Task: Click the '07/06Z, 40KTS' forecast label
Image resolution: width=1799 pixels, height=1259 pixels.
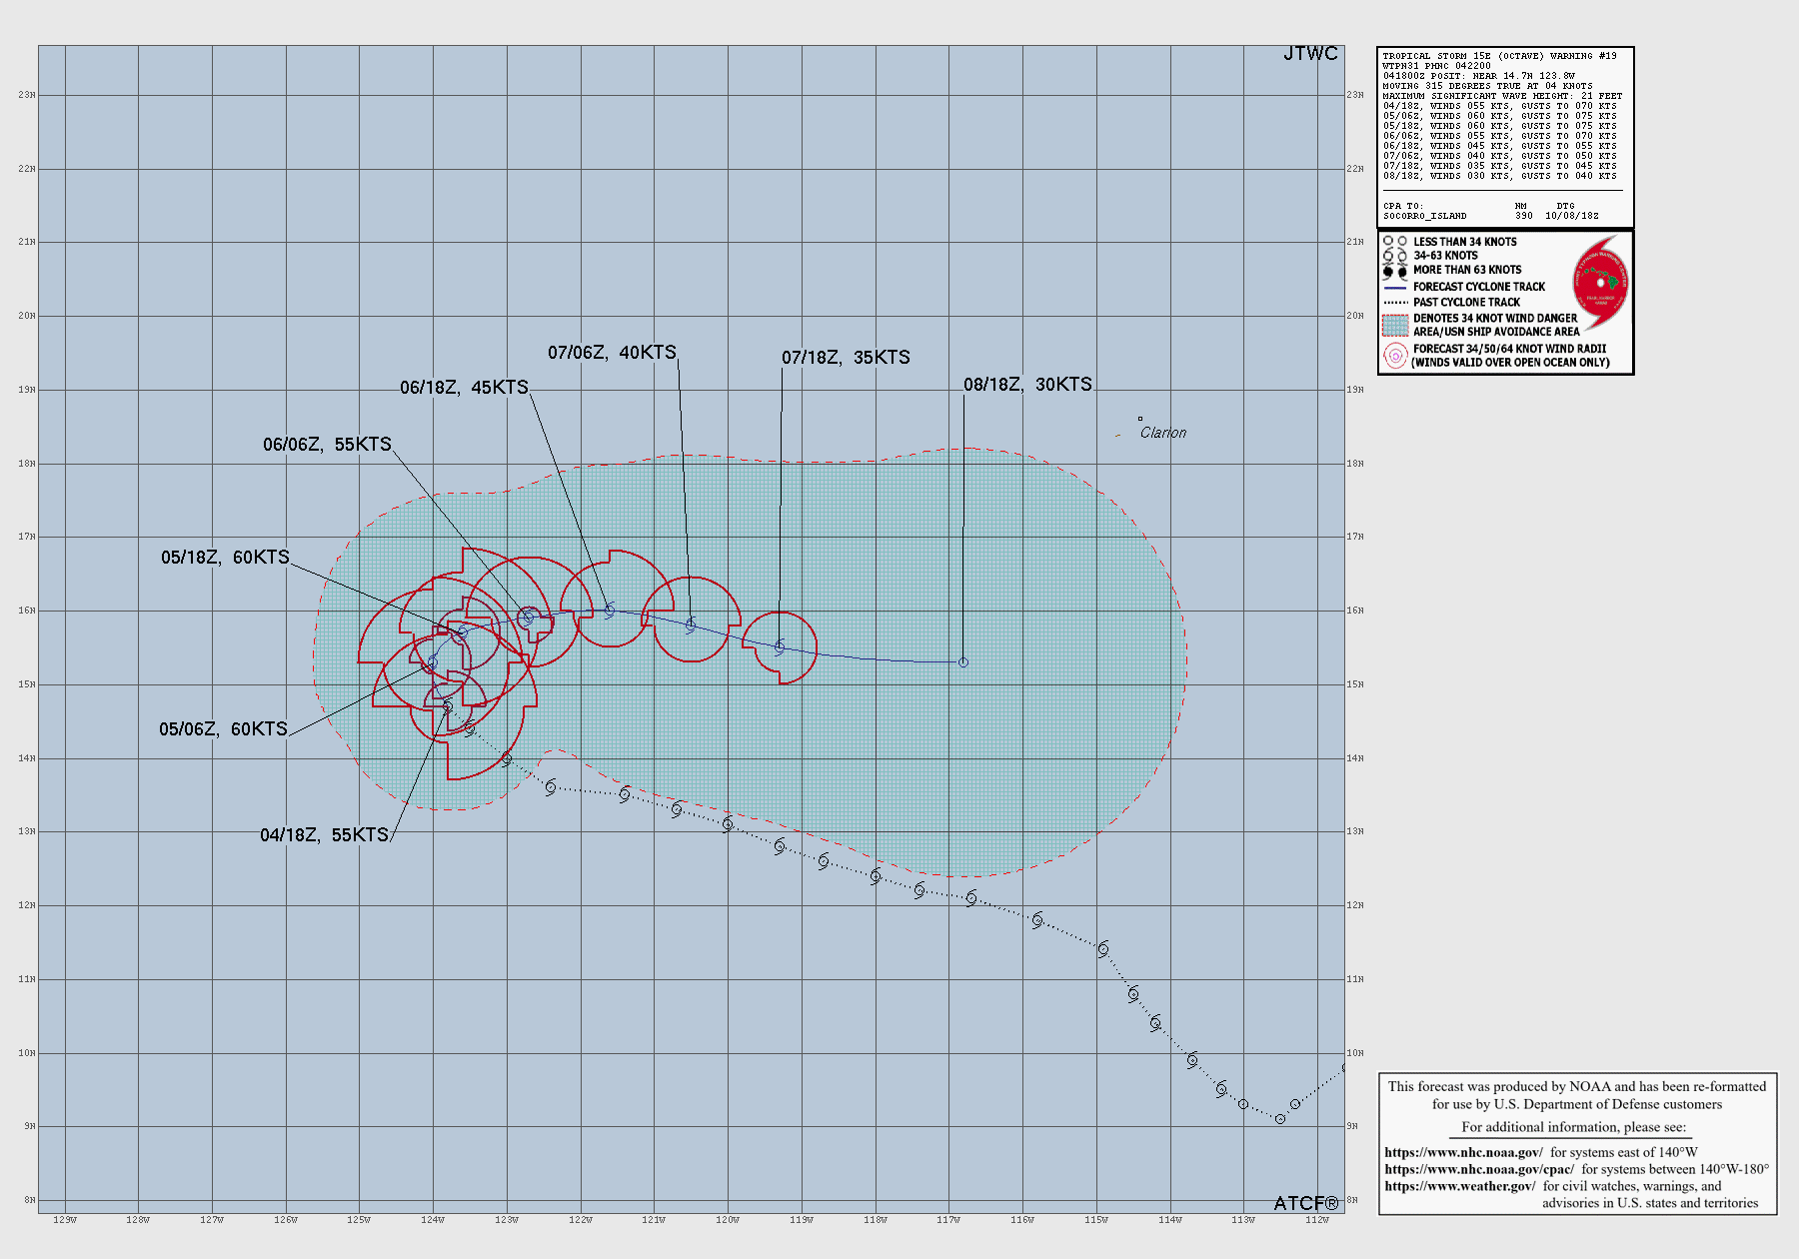Action: coord(612,353)
